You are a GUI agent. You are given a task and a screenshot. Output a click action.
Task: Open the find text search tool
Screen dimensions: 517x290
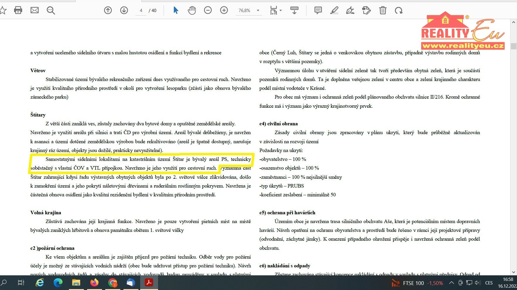(x=51, y=11)
